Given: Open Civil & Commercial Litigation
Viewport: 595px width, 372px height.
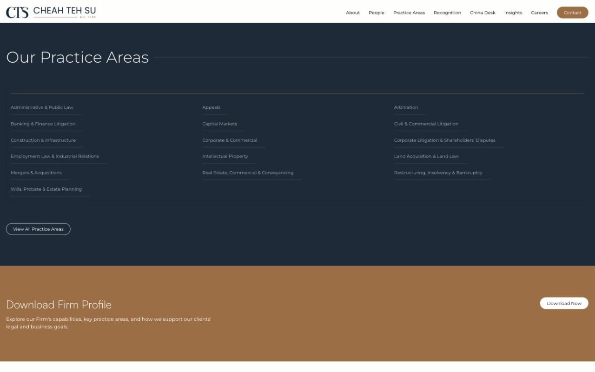Looking at the screenshot, I should point(426,124).
